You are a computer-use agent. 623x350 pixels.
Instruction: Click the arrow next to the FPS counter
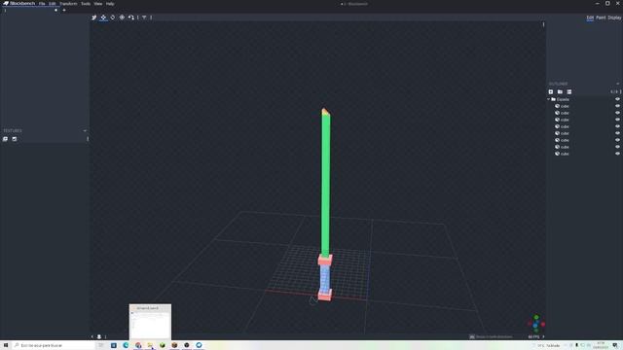tap(543, 337)
